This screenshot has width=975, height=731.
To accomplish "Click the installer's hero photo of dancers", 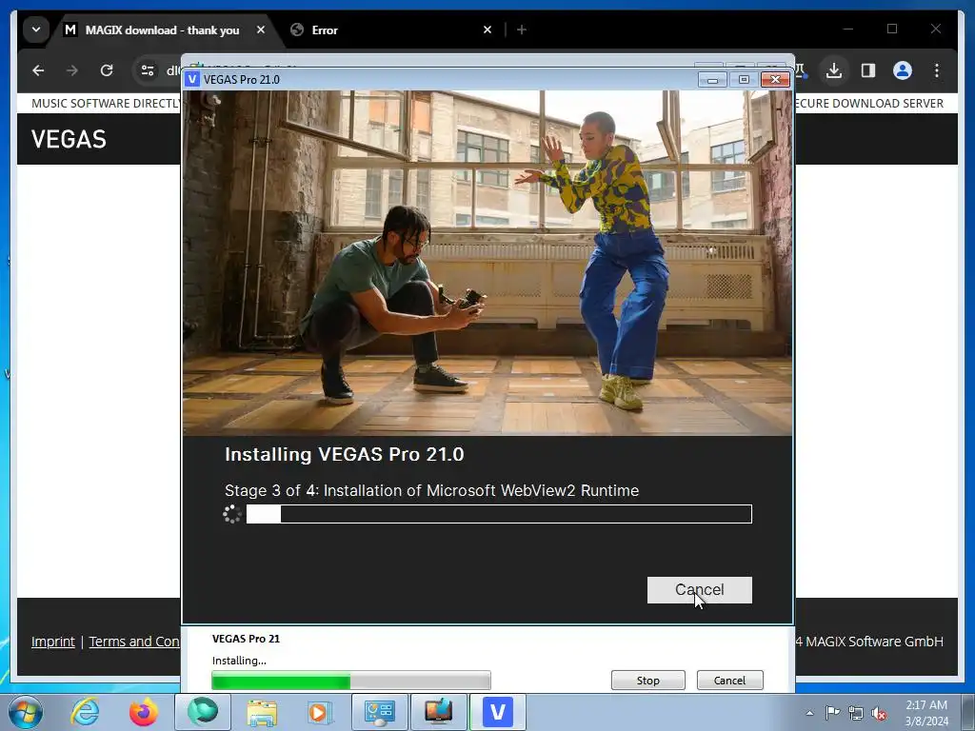I will point(487,263).
